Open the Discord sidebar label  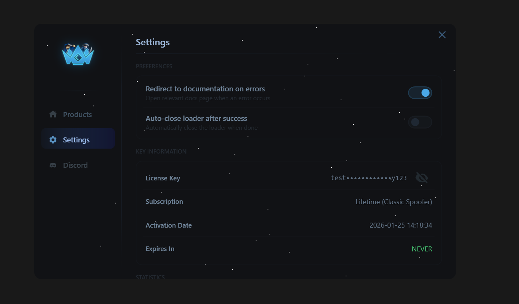point(75,165)
